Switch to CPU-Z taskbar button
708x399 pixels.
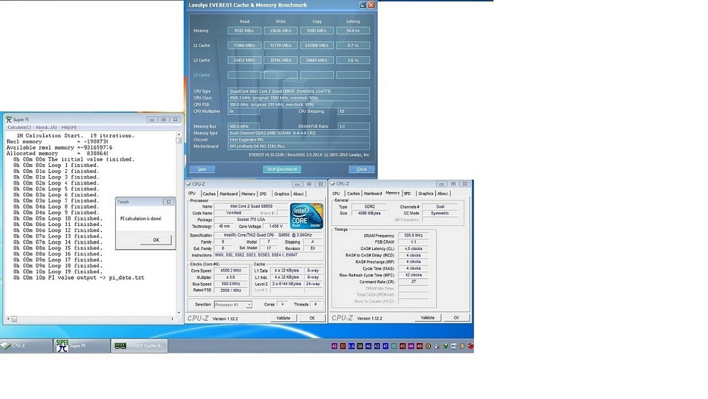tap(26, 346)
